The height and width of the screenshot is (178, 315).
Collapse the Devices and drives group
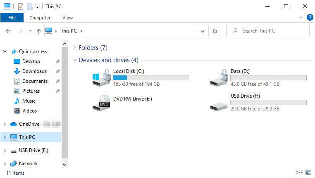coord(74,60)
